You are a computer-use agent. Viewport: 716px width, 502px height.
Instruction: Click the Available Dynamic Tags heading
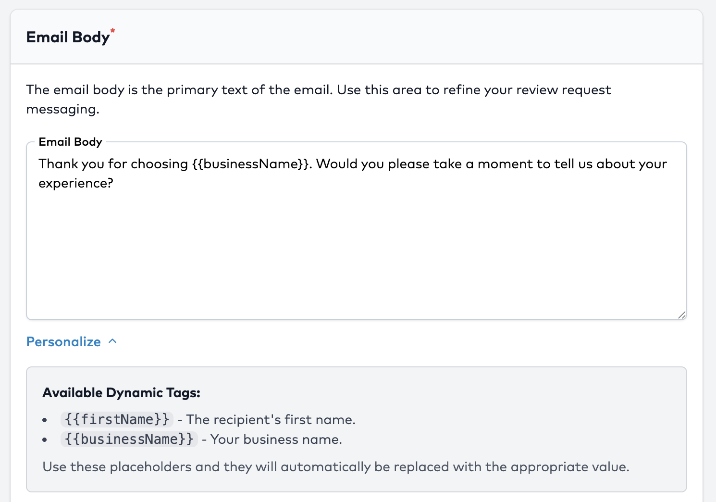(x=121, y=393)
